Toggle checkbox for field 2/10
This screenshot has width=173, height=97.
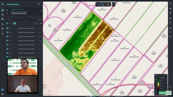7,32
